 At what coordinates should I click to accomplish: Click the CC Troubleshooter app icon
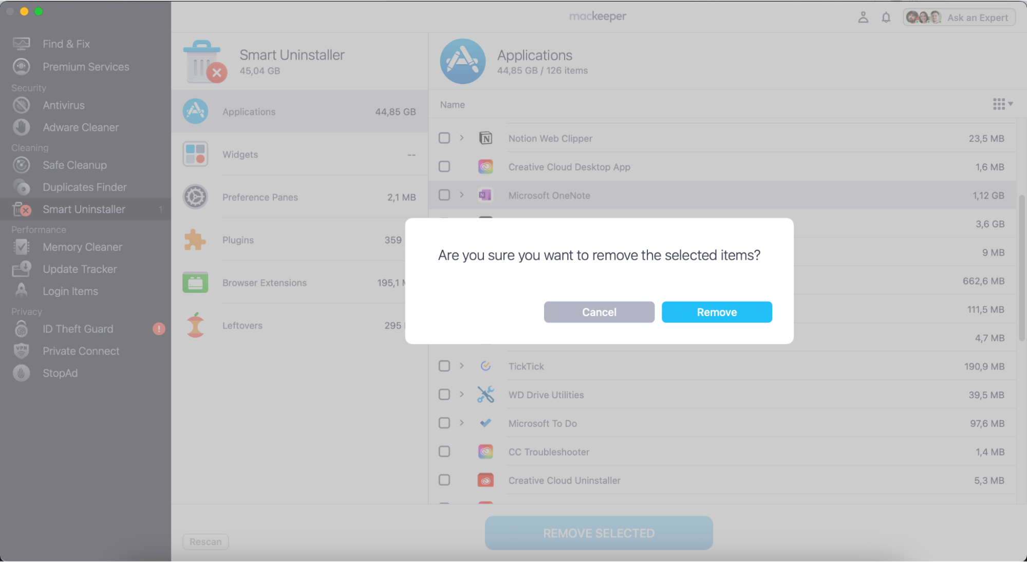486,452
